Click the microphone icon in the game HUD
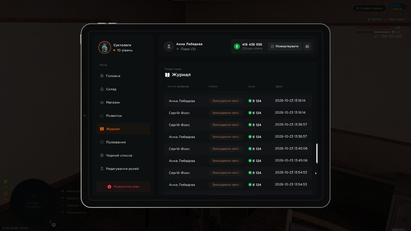 (50, 221)
